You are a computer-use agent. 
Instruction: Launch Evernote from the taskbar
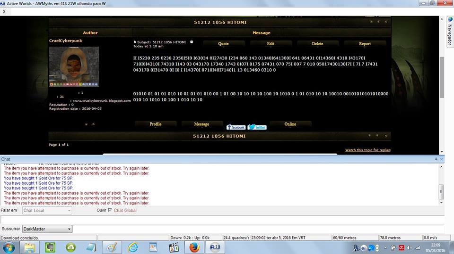point(50,248)
